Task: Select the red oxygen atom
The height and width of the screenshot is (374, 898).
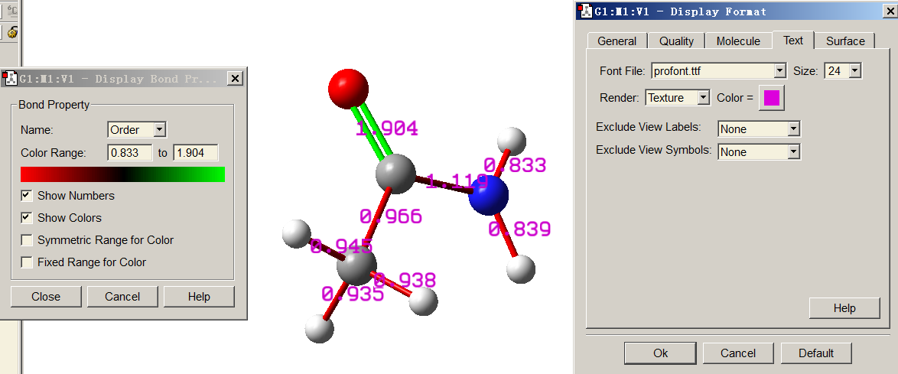Action: coord(348,89)
